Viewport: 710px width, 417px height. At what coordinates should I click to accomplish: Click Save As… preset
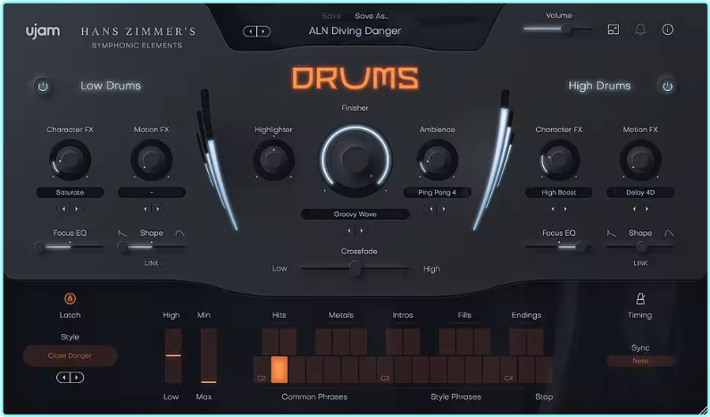(x=372, y=16)
